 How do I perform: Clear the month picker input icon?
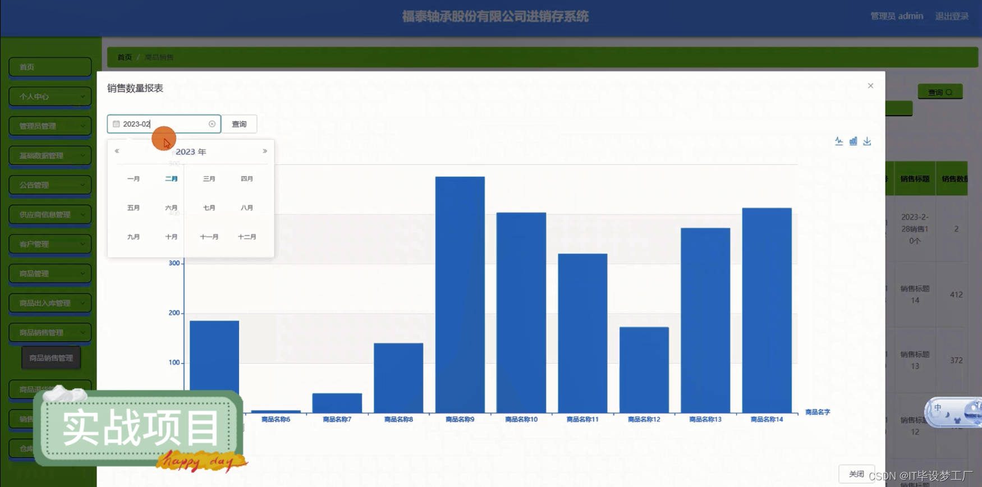(x=212, y=124)
